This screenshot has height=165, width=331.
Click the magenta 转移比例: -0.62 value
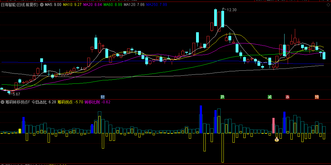(97, 102)
